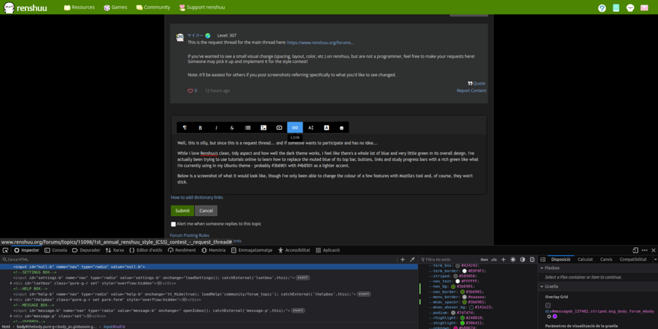This screenshot has height=329, width=658.
Task: Enable alert when someone replies checkbox
Action: [174, 224]
